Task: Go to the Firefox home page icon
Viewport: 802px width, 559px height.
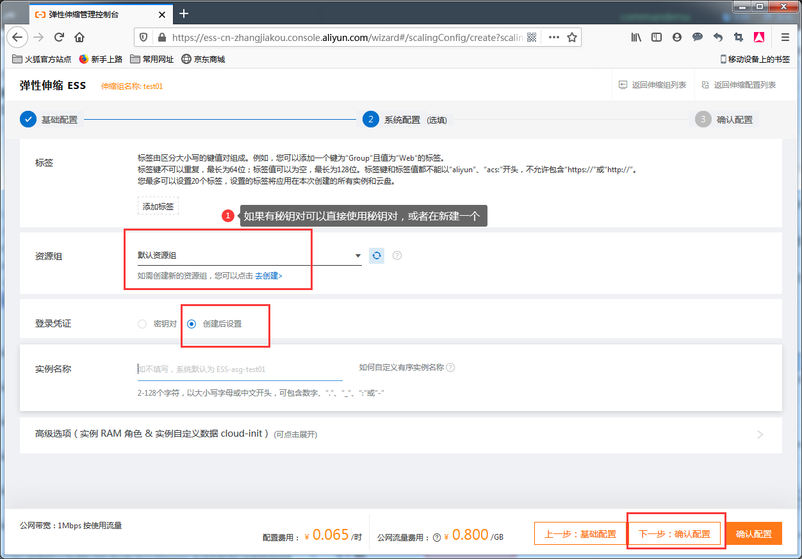Action: tap(79, 37)
